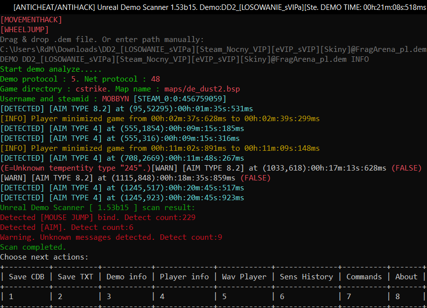Click the red [MOVEMENTHACK] label
The height and width of the screenshot is (308, 427).
[32, 20]
